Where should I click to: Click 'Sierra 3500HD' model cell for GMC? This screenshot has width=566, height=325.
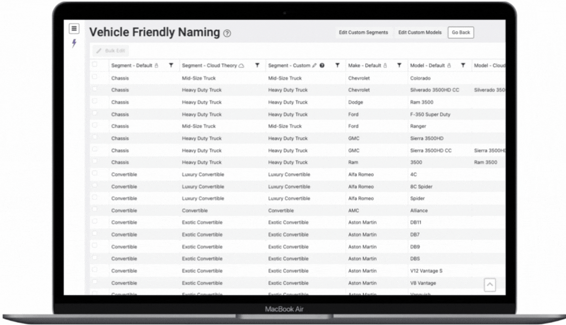click(427, 139)
